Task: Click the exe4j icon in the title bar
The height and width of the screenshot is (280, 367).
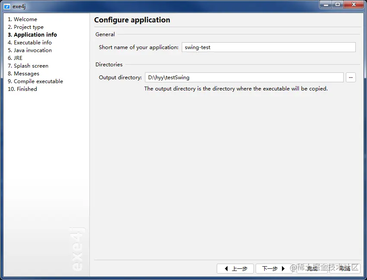Action: pyautogui.click(x=7, y=6)
